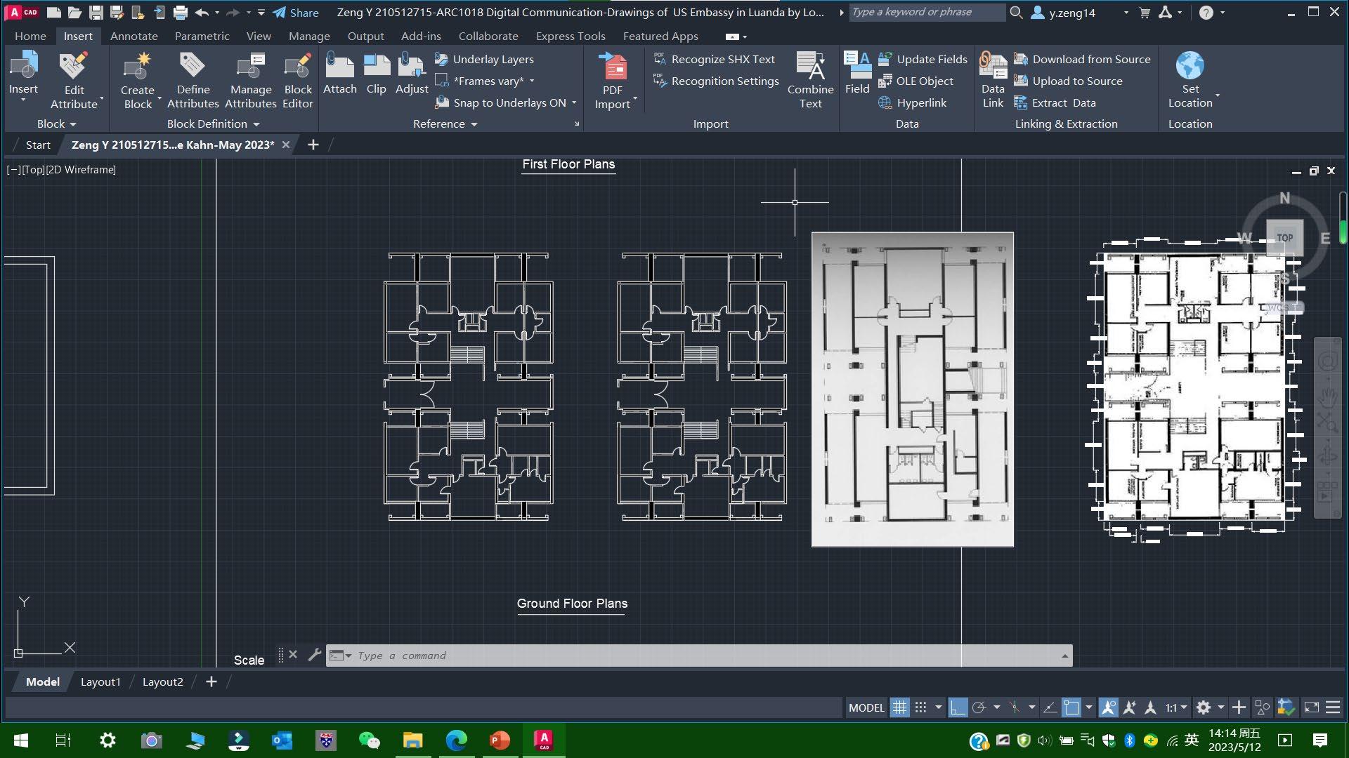This screenshot has height=758, width=1349.
Task: Switch to the Annotate ribbon tab
Action: tap(133, 36)
